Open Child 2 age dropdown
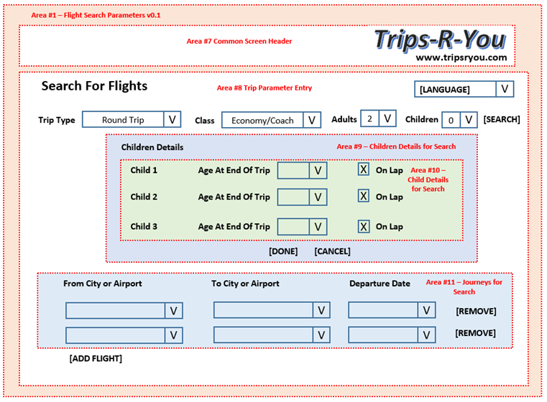 (318, 197)
